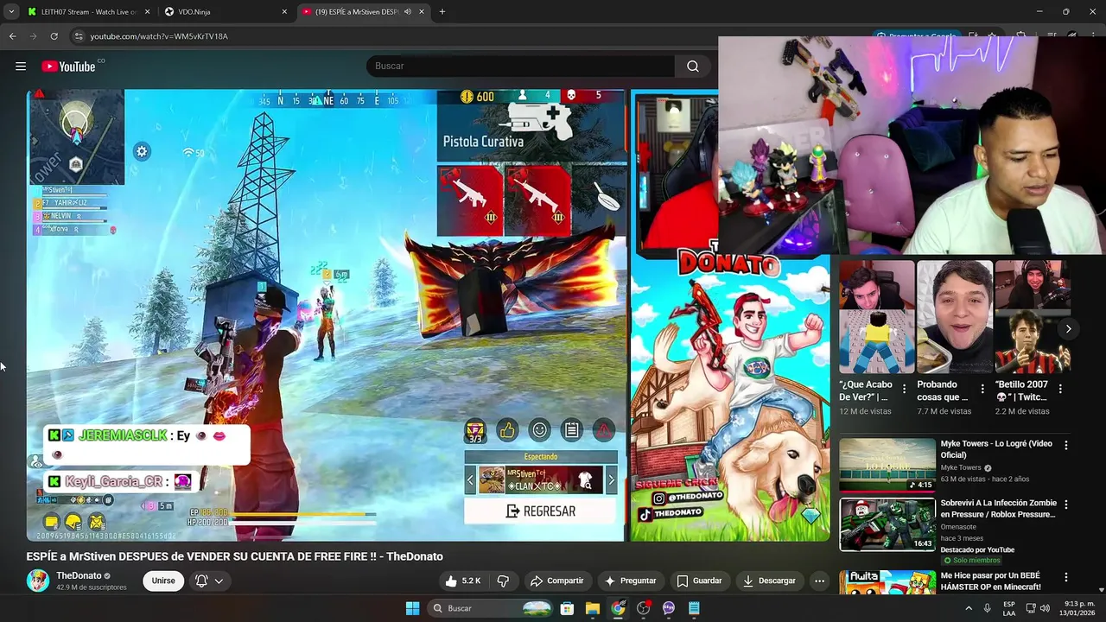Close the VDO.Ninja tab
The width and height of the screenshot is (1106, 622).
tap(284, 12)
